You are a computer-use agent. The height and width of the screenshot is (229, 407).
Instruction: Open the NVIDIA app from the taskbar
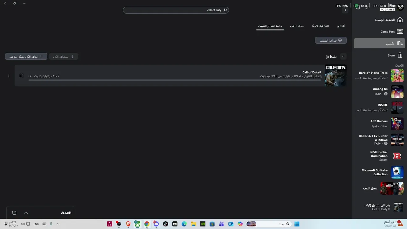[203, 224]
